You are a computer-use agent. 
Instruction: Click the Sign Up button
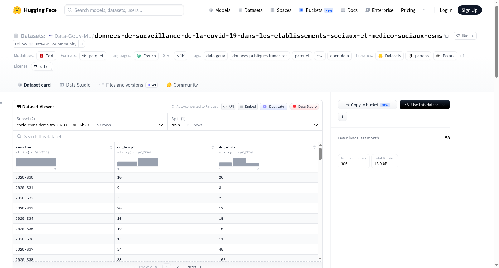469,10
